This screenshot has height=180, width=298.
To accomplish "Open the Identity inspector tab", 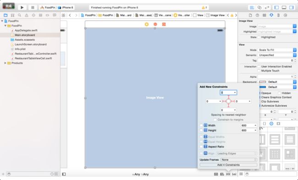I will (x=265, y=15).
